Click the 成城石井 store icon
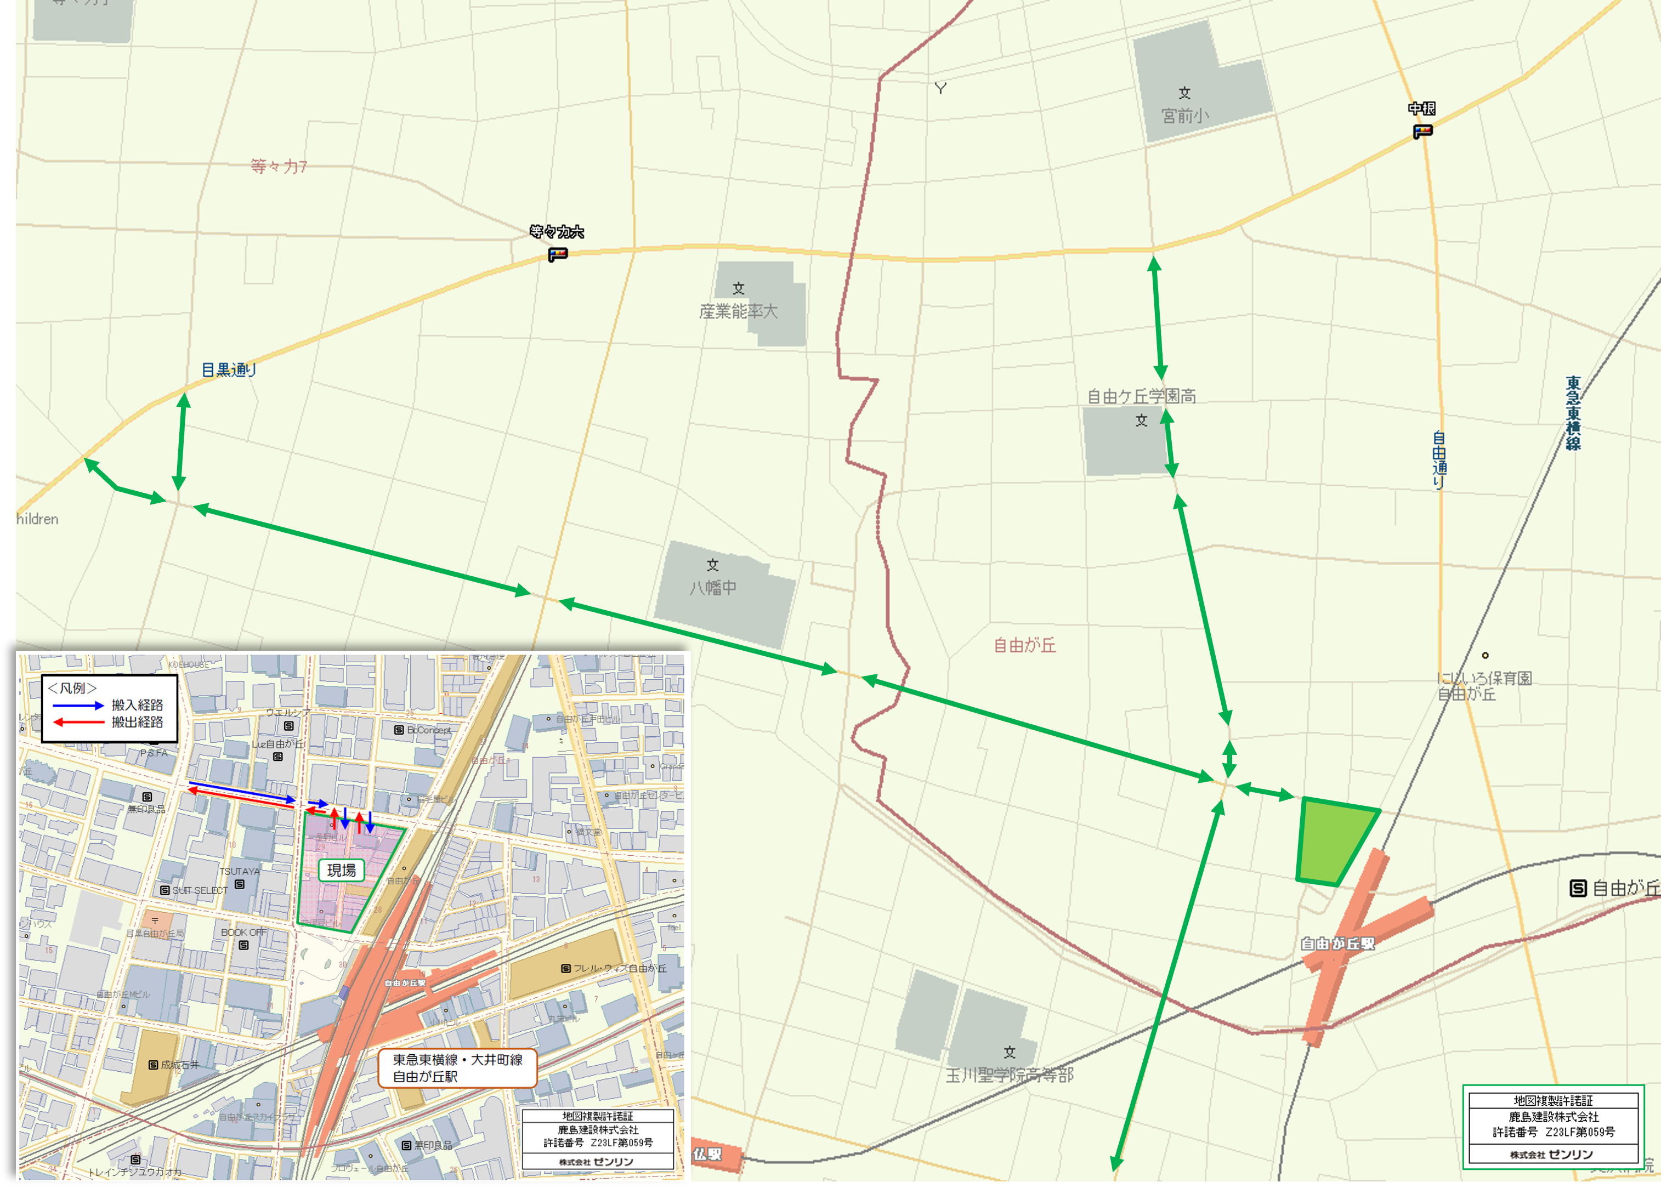1661x1188 pixels. [x=153, y=1065]
